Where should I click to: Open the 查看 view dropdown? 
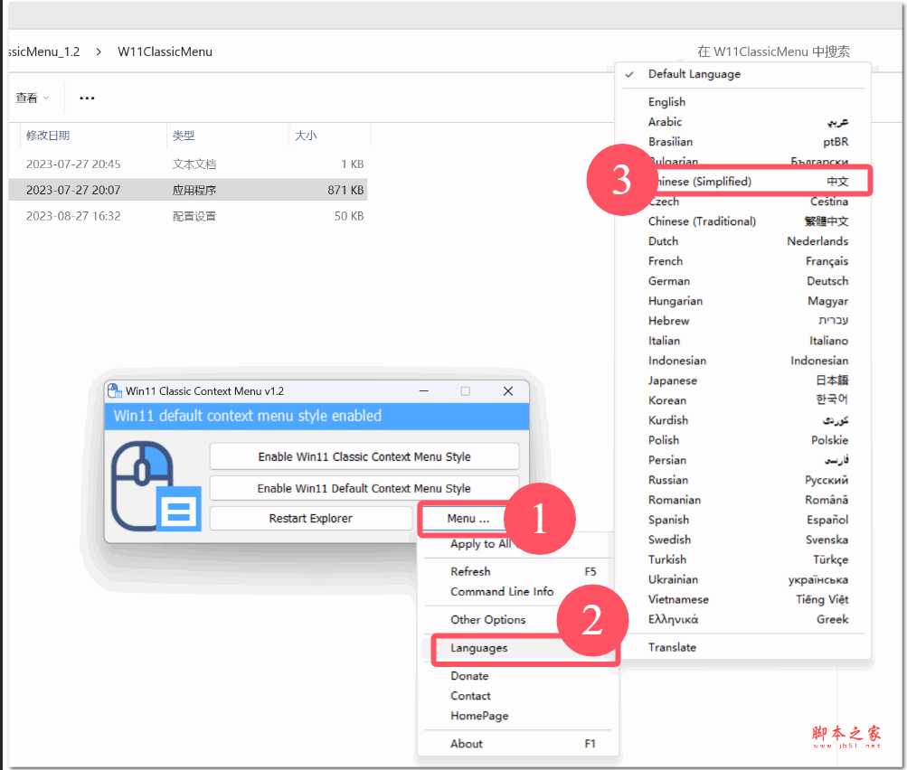click(x=33, y=99)
